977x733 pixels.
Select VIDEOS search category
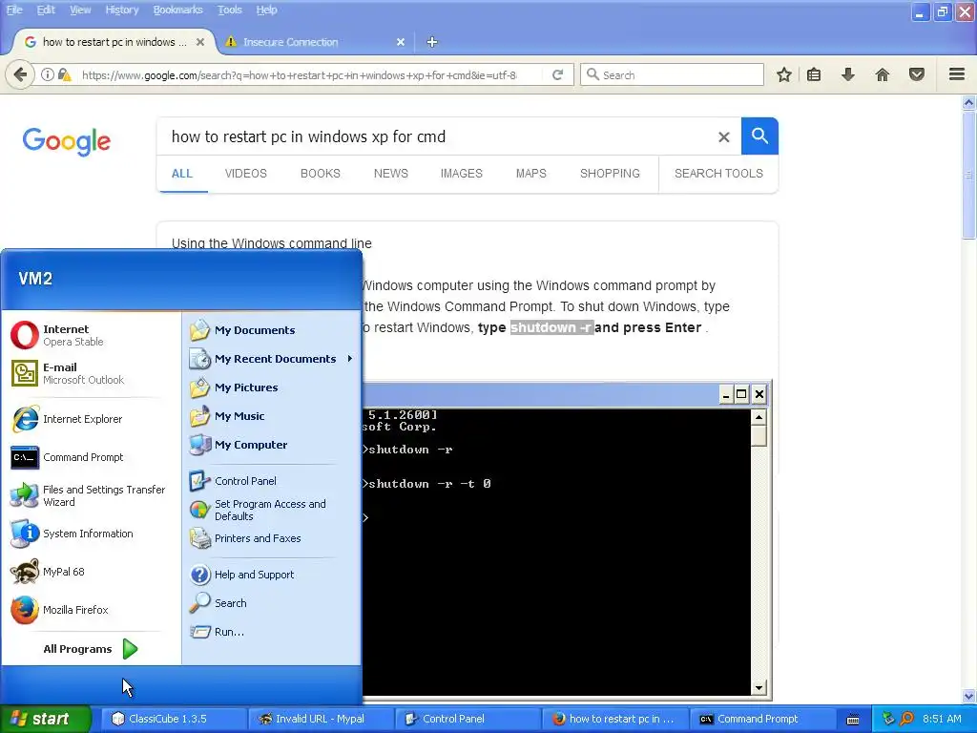tap(245, 174)
